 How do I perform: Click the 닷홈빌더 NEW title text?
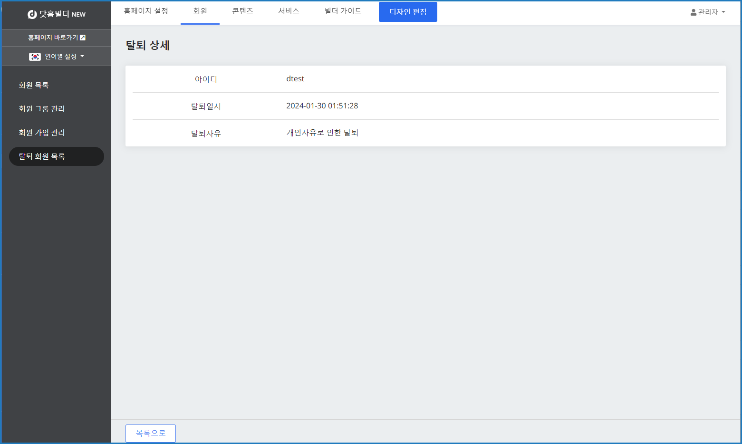62,14
